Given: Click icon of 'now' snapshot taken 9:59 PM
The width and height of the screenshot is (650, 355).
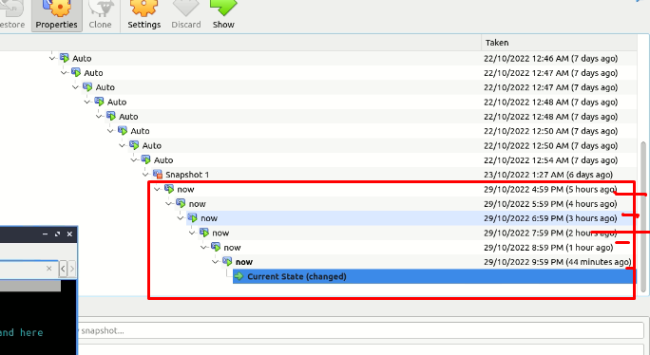Looking at the screenshot, I should pos(227,261).
